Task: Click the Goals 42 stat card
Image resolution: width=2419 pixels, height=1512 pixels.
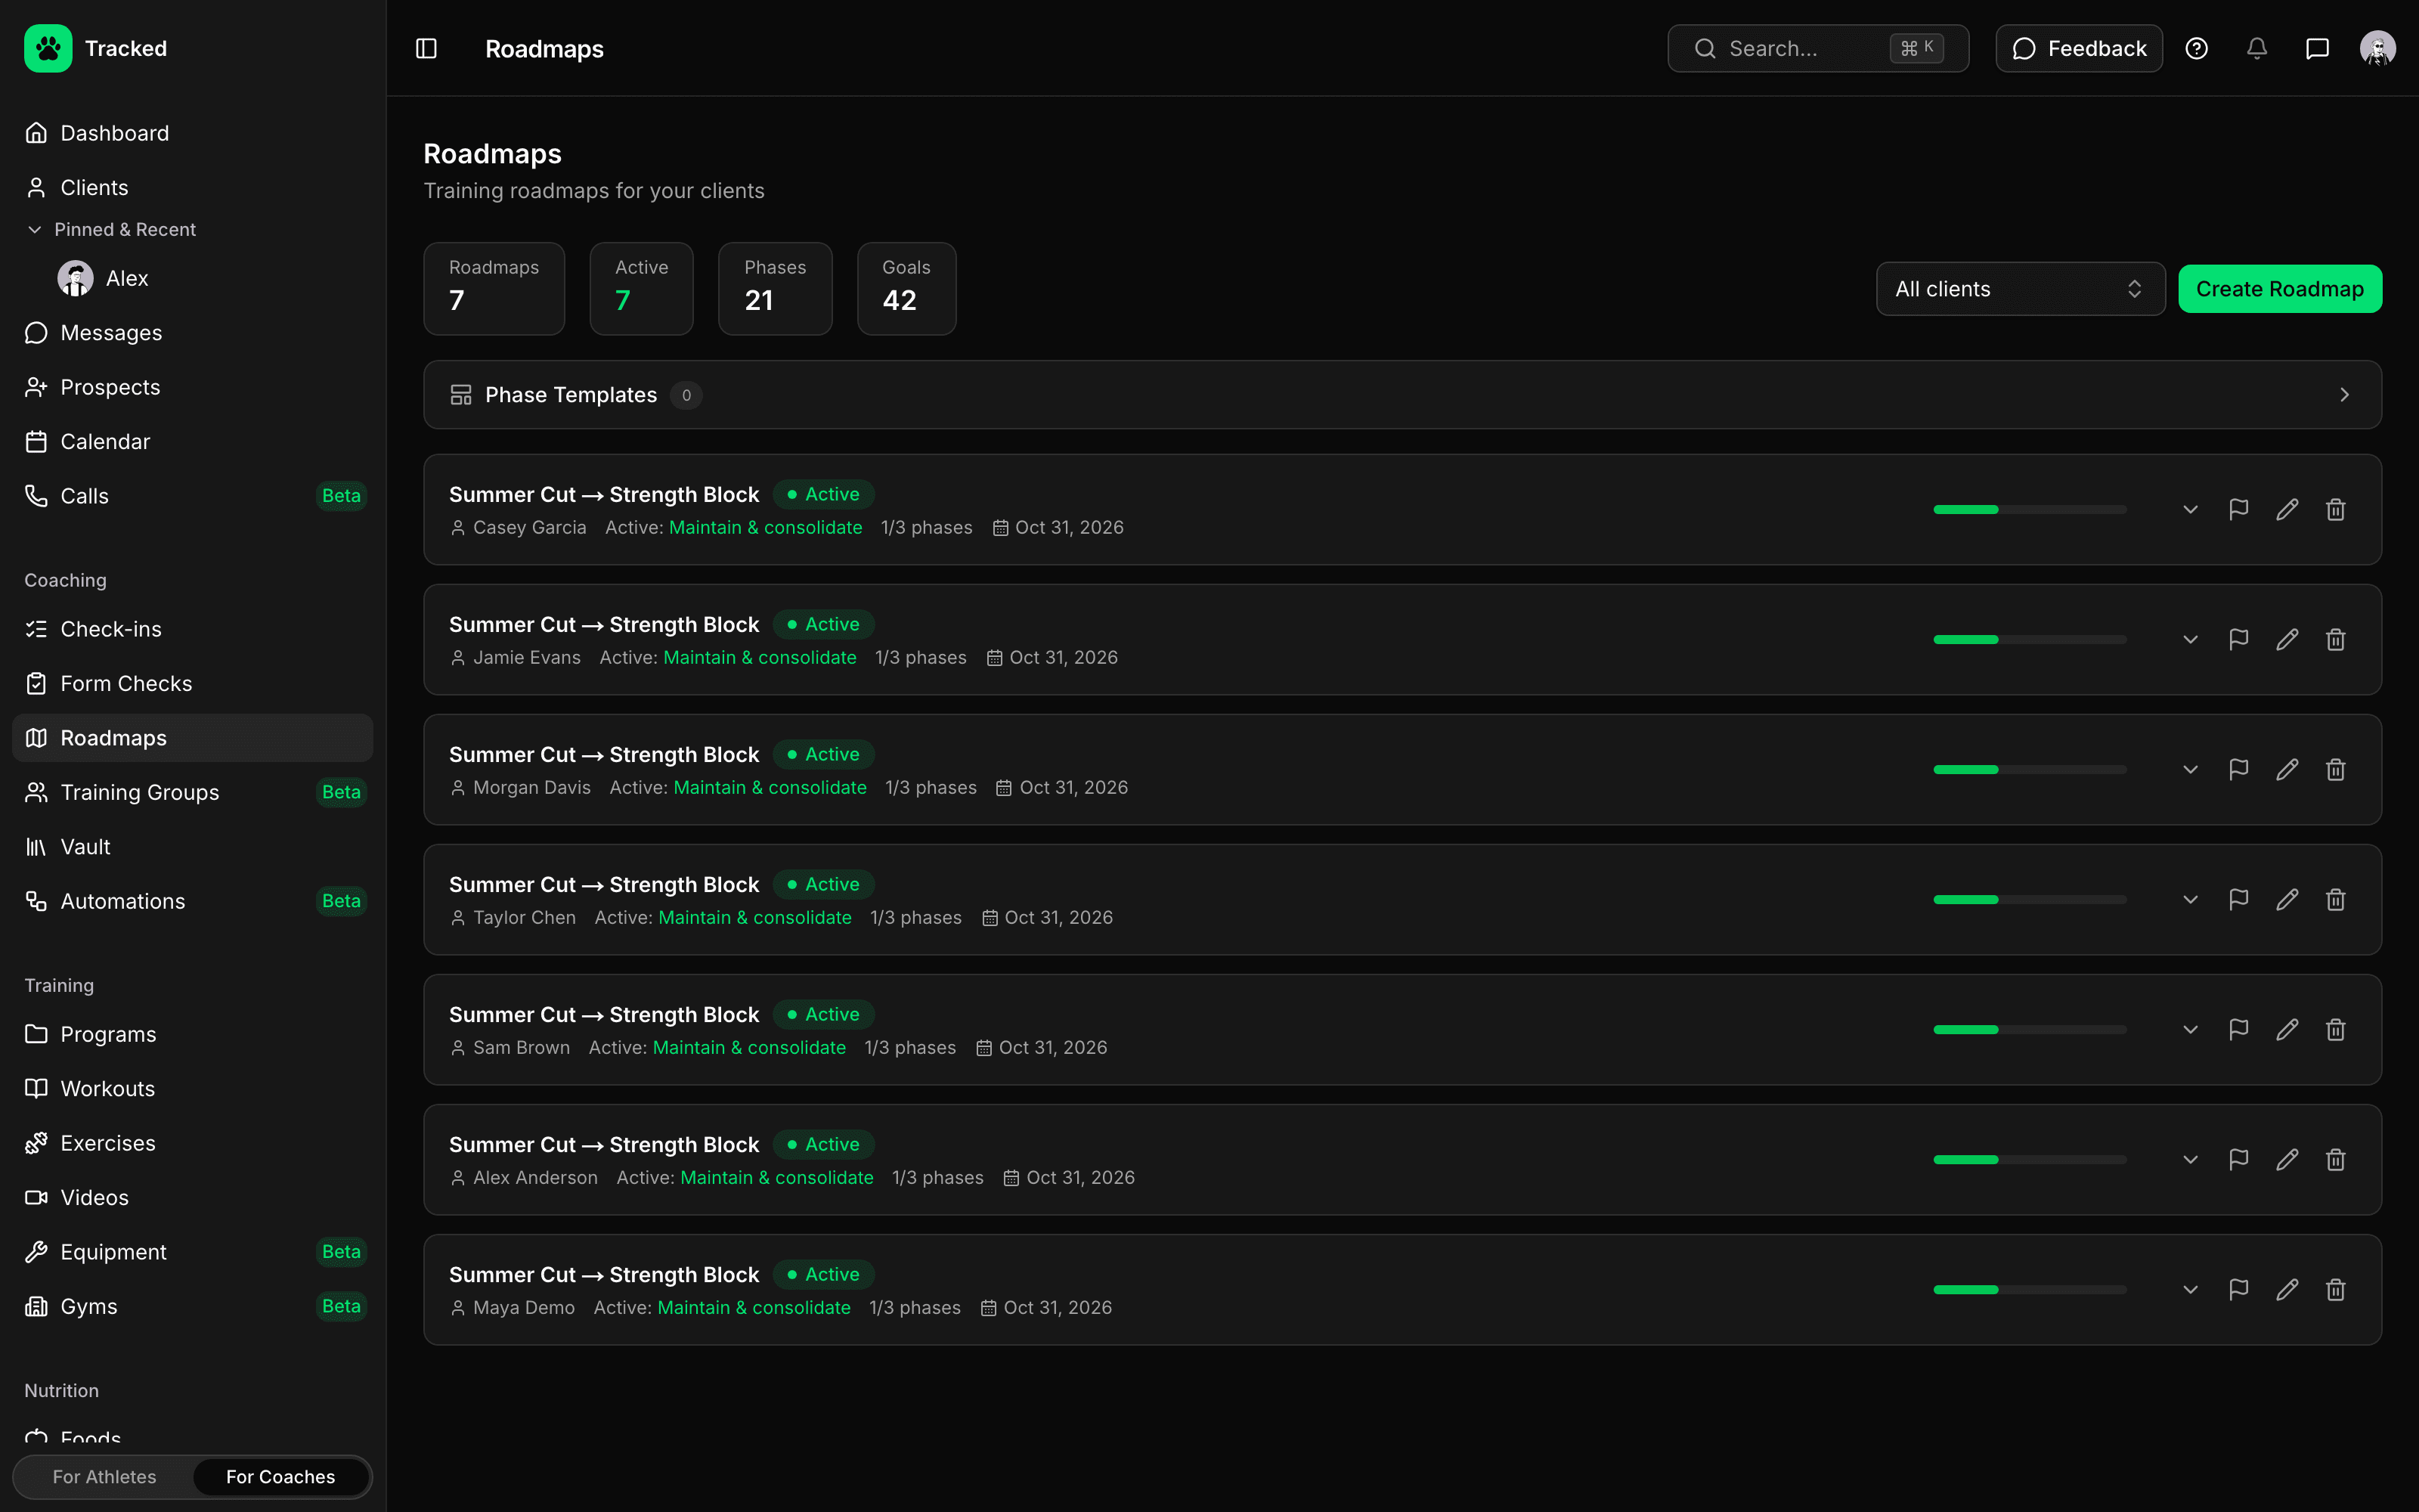Action: click(906, 289)
